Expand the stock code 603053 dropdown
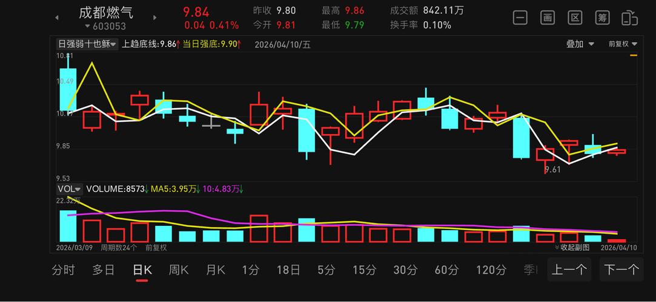This screenshot has width=656, height=302. (x=105, y=27)
